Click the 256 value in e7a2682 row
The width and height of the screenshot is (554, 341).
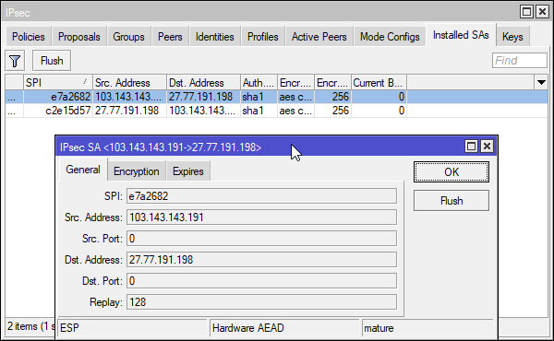[340, 97]
